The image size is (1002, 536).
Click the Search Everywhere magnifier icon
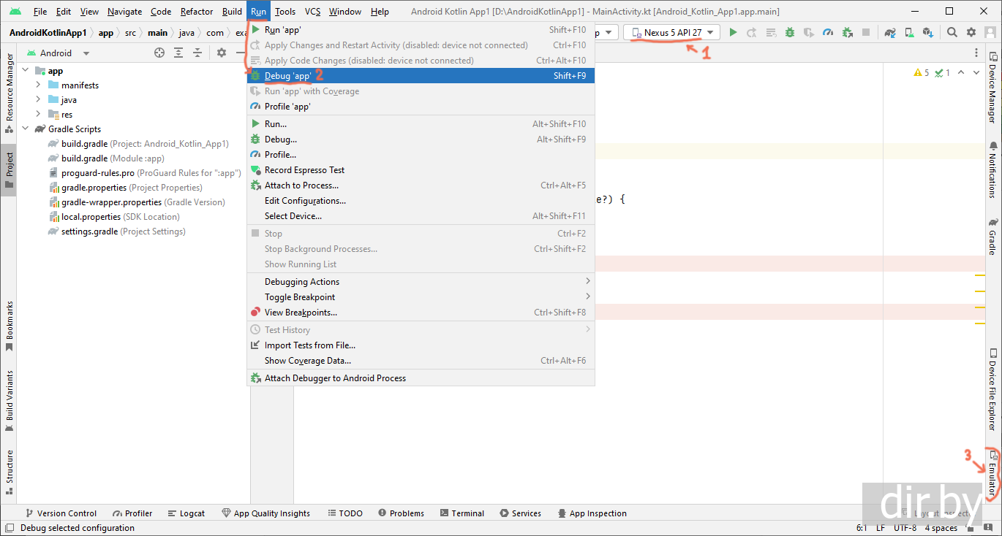point(952,32)
